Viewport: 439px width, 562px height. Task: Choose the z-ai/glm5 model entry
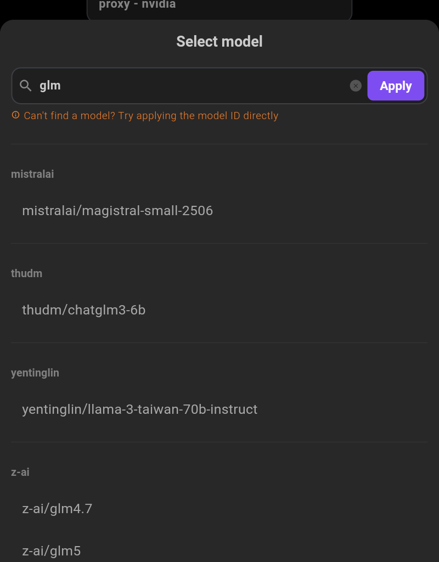(52, 550)
